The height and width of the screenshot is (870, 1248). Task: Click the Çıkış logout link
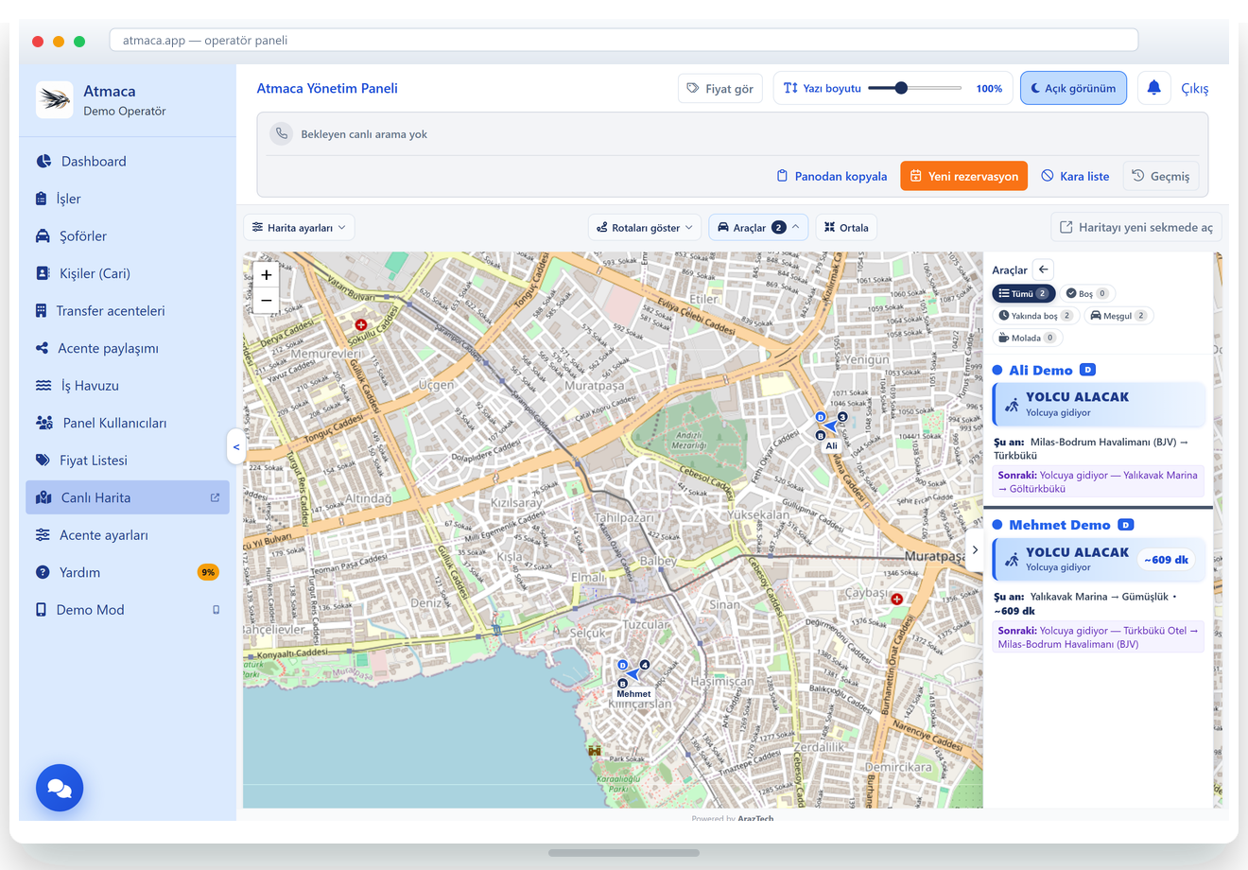(x=1194, y=88)
